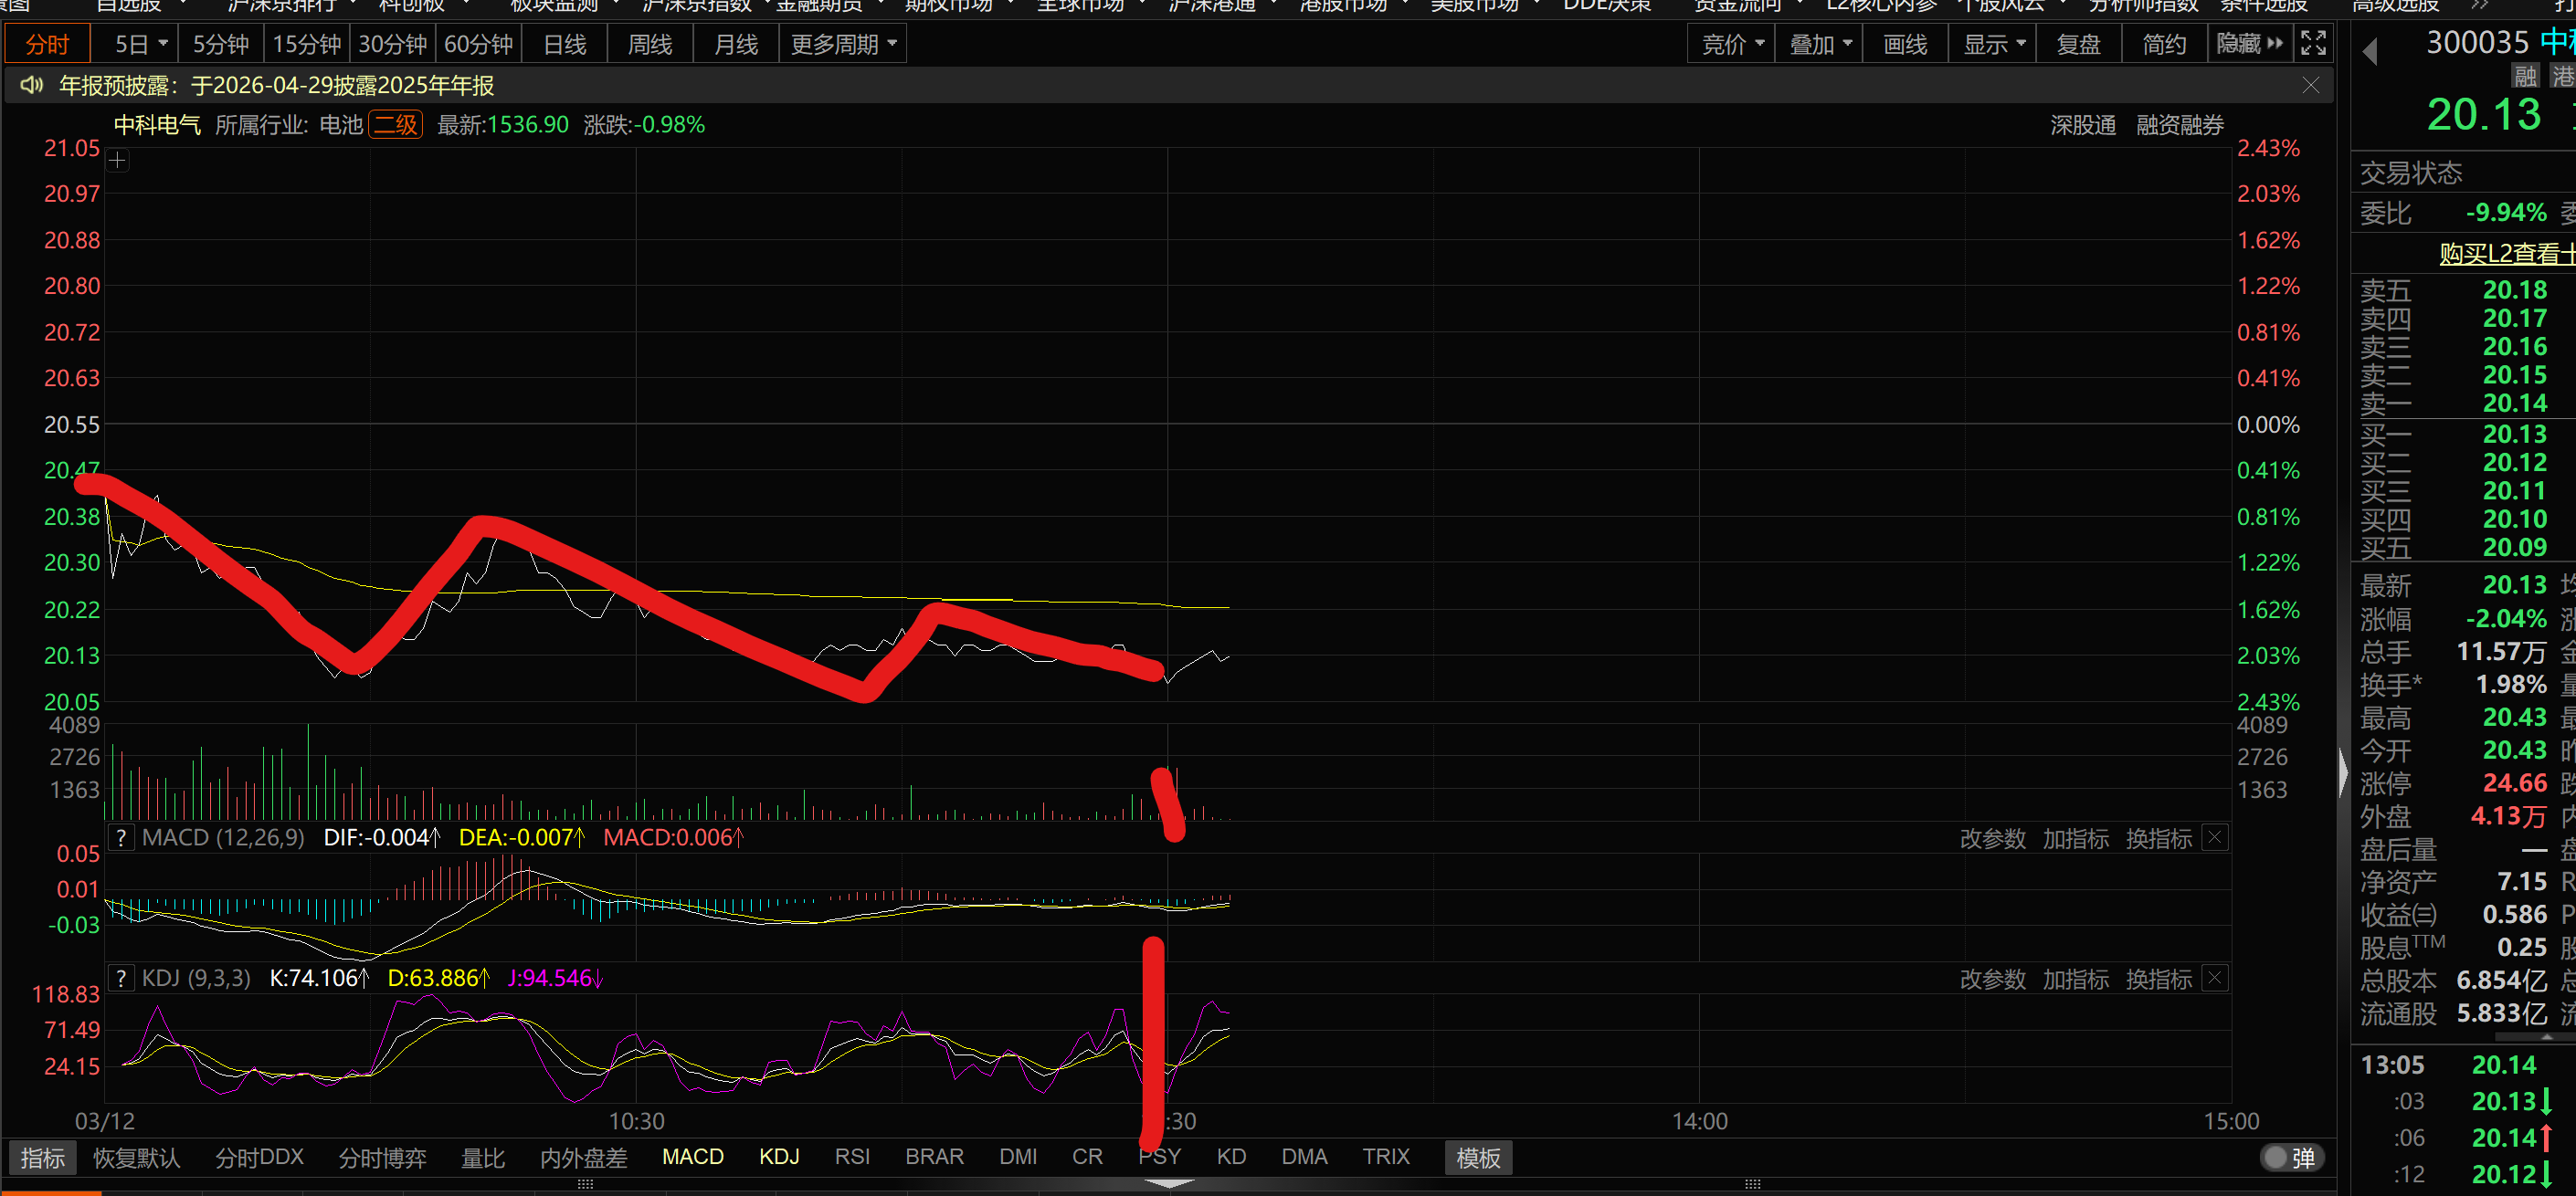The height and width of the screenshot is (1196, 2576).
Task: Click the MACD help question icon
Action: coord(121,837)
